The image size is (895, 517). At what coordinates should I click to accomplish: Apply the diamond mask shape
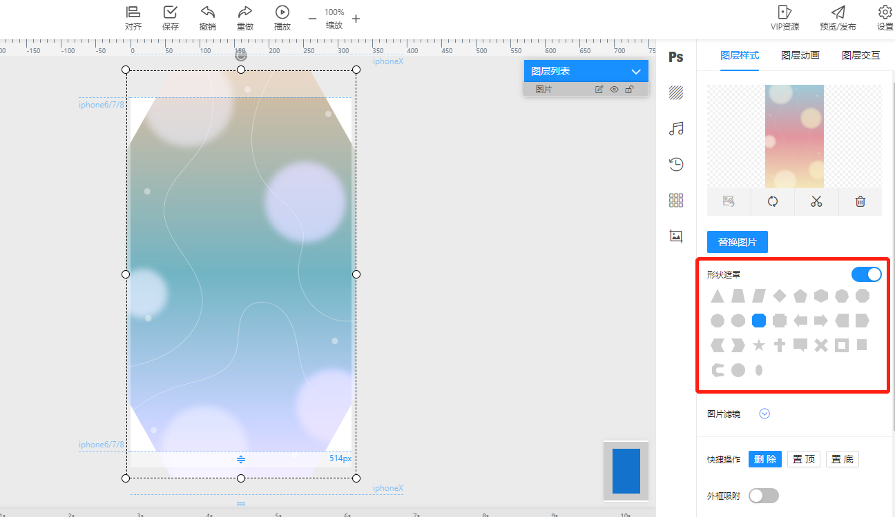click(780, 296)
